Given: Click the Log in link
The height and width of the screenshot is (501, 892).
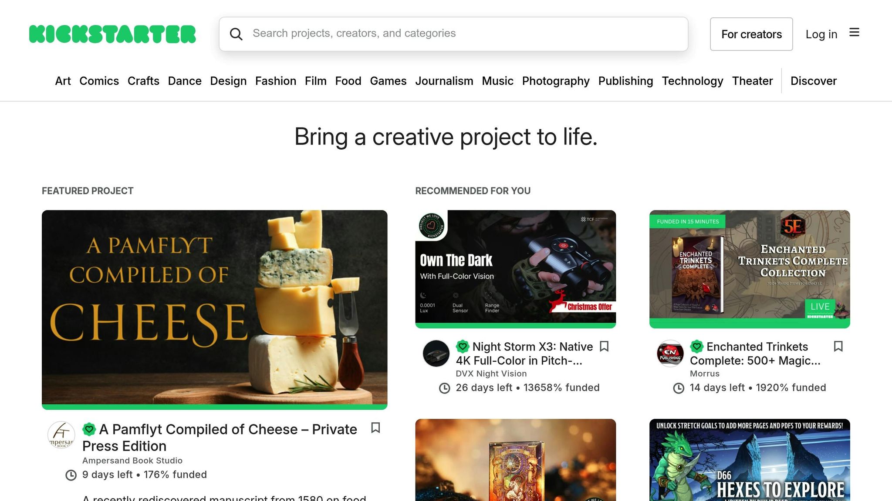Looking at the screenshot, I should [821, 34].
